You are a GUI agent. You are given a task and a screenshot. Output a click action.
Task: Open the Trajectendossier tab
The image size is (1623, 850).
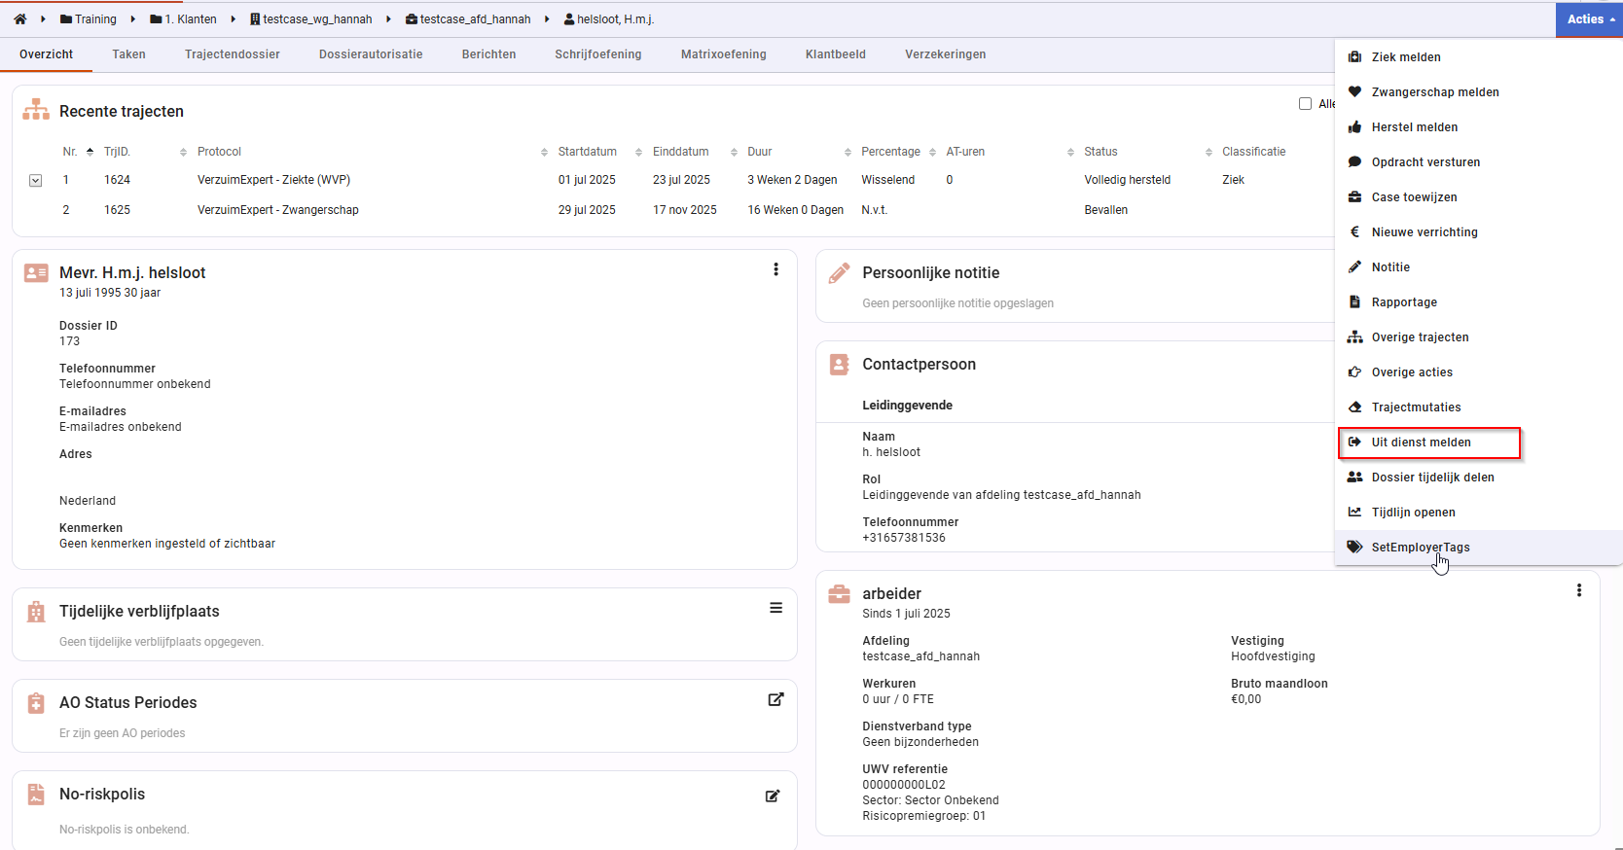click(233, 54)
